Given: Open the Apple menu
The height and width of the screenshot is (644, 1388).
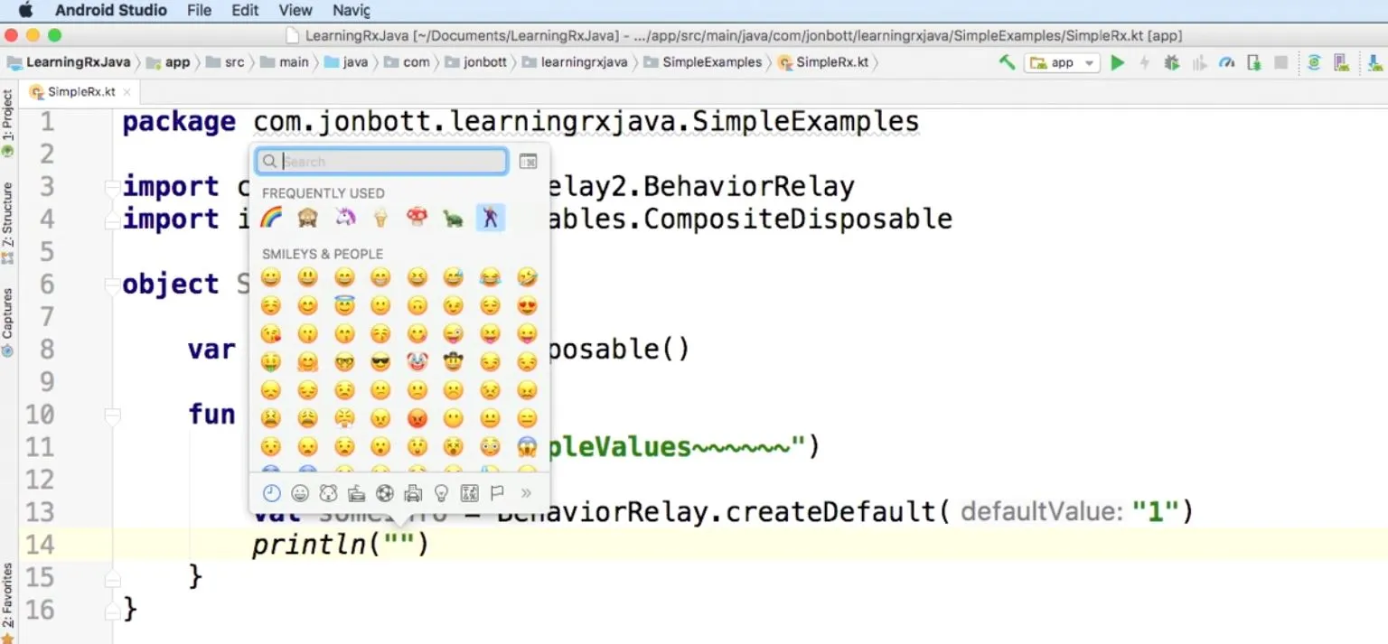Looking at the screenshot, I should coord(24,10).
